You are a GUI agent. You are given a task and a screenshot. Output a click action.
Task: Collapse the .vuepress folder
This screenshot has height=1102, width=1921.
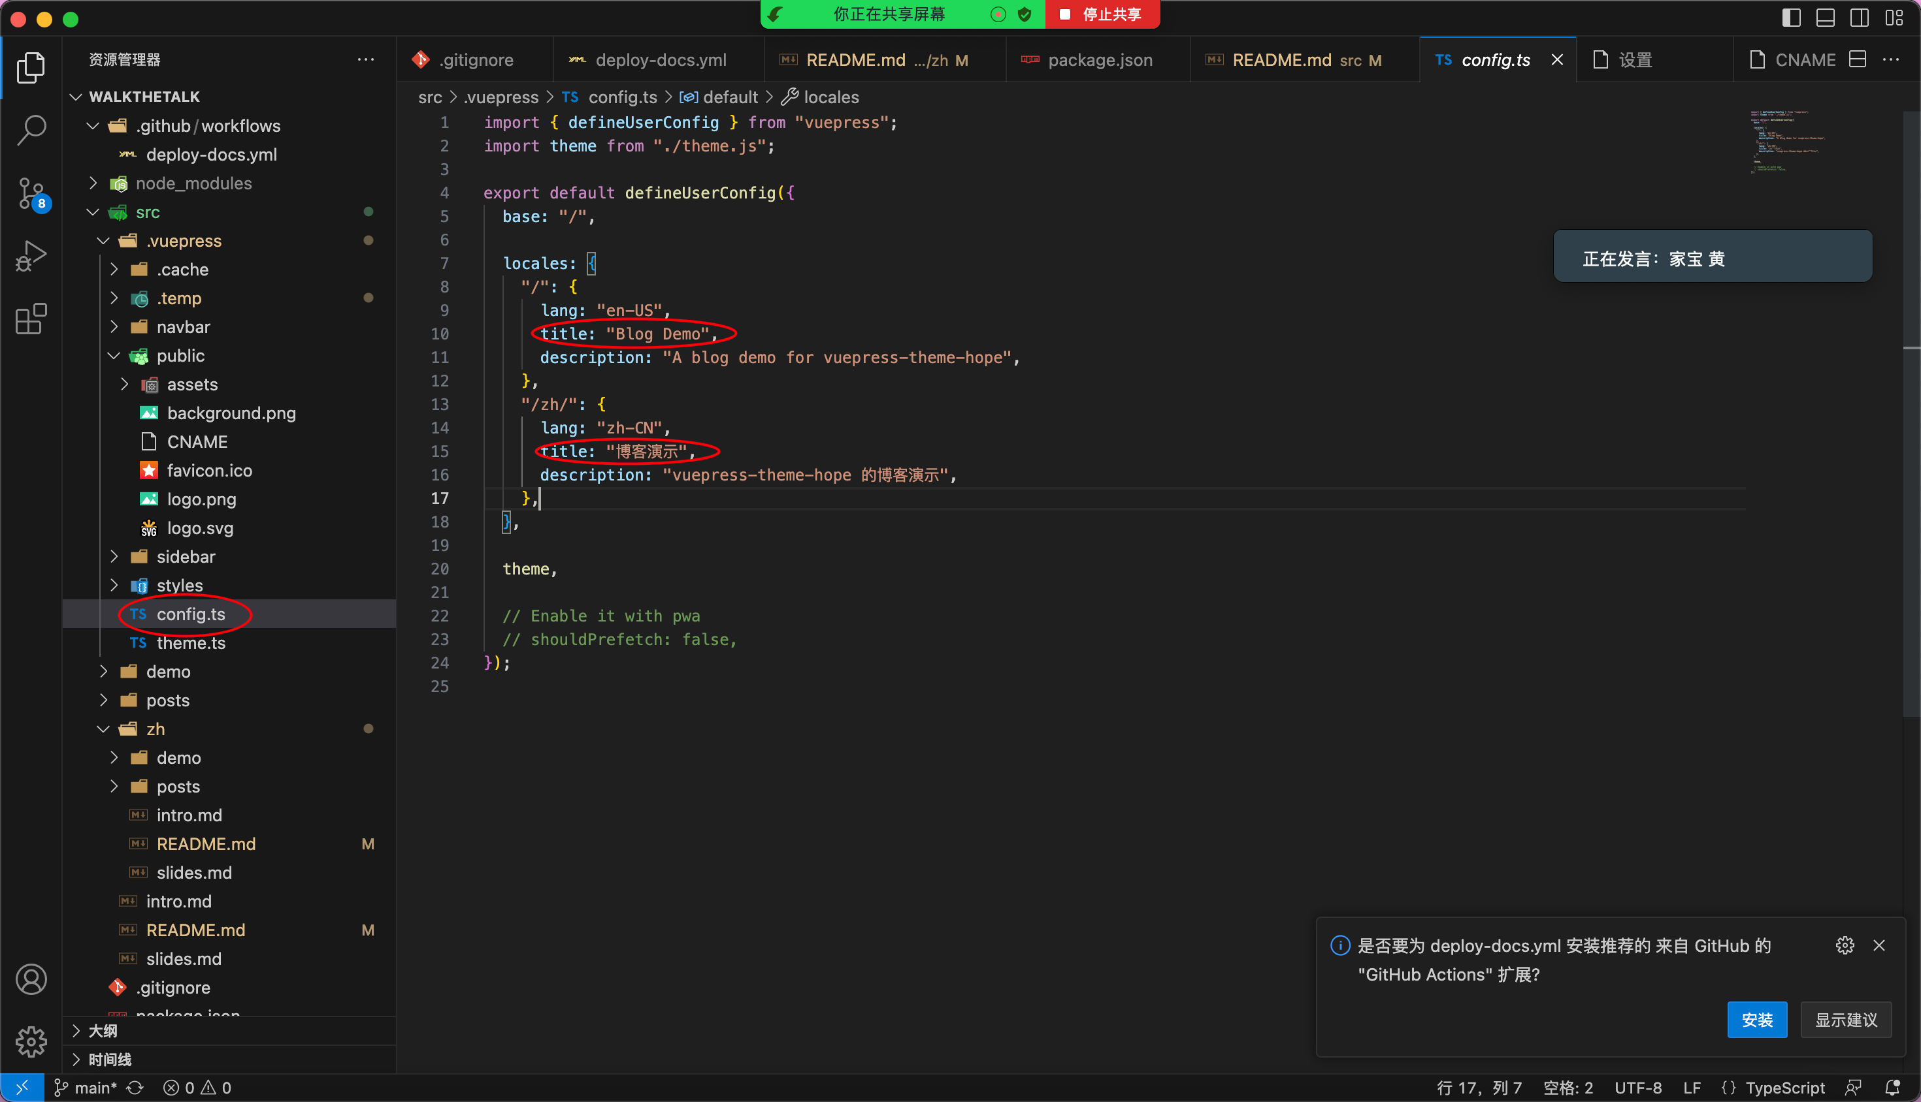[104, 241]
